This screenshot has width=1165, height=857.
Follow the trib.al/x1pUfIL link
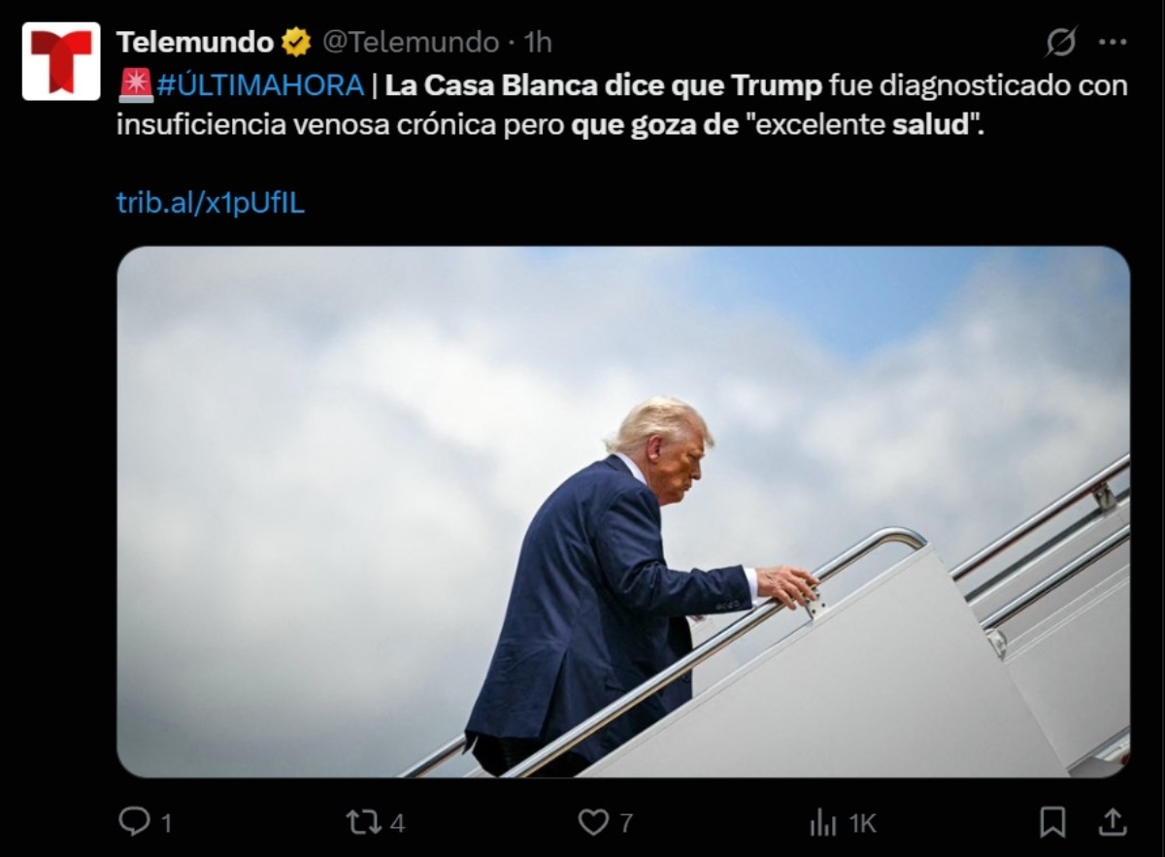pos(211,203)
